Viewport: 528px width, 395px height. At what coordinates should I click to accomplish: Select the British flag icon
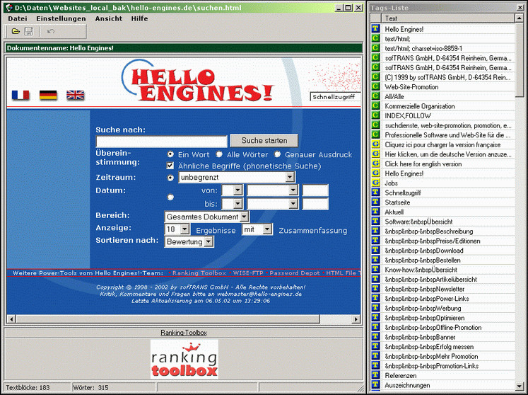(x=76, y=95)
